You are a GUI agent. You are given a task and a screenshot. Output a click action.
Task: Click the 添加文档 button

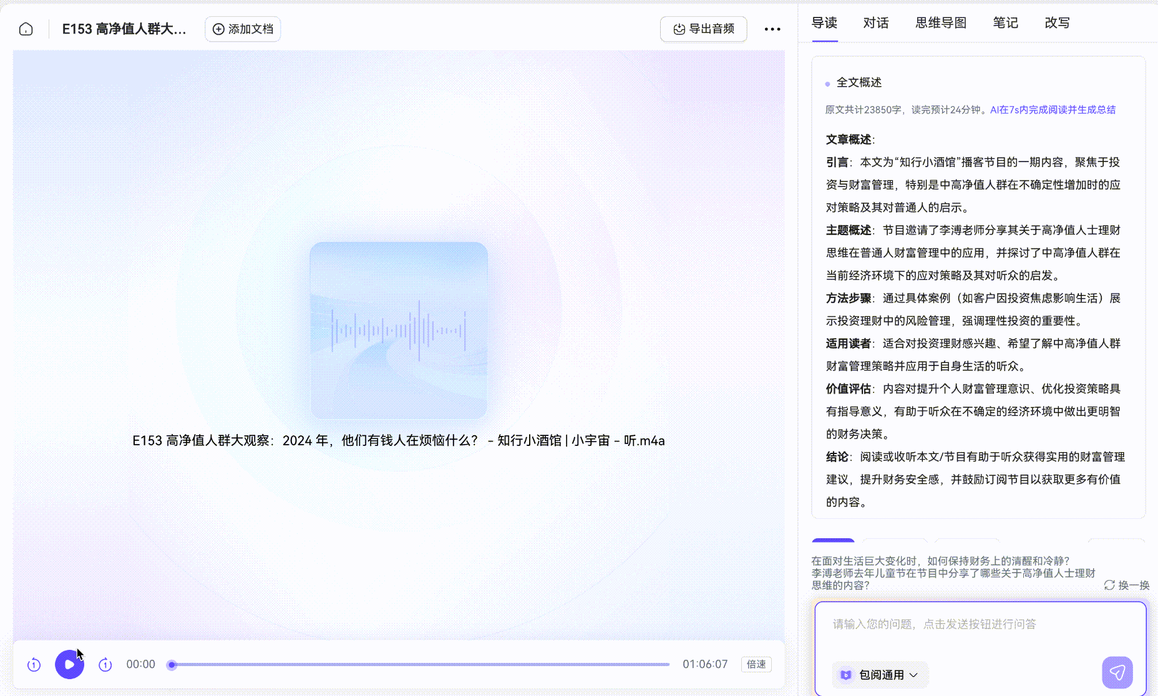click(243, 29)
